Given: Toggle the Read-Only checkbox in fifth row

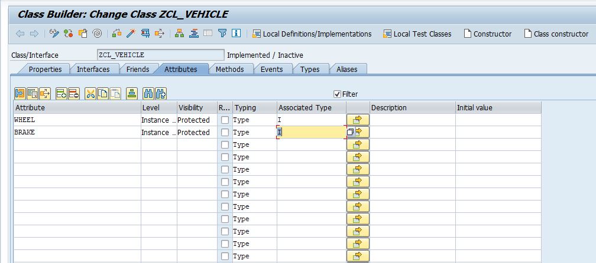Looking at the screenshot, I should click(225, 169).
